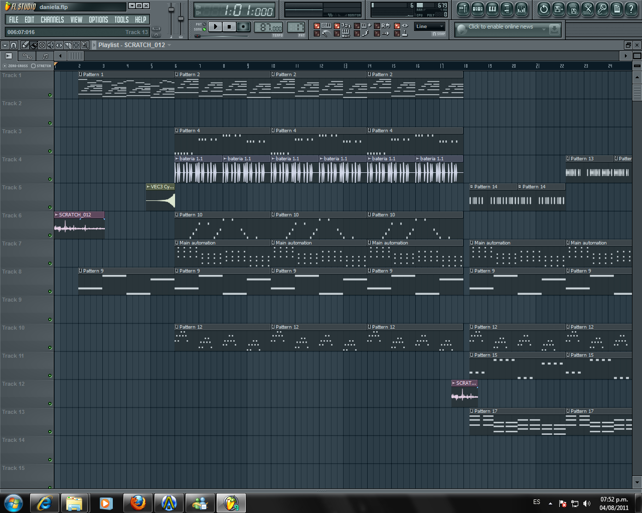The image size is (642, 513).
Task: Open the CHANNELS menu
Action: pyautogui.click(x=52, y=20)
